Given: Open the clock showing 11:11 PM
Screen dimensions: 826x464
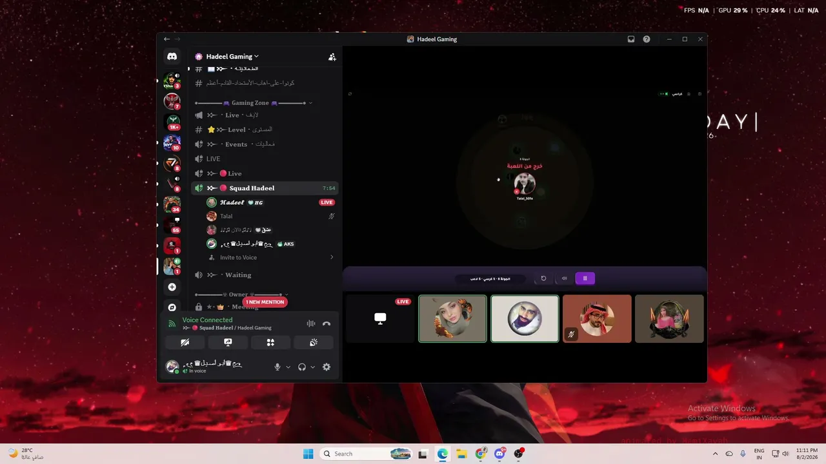Looking at the screenshot, I should click(807, 454).
